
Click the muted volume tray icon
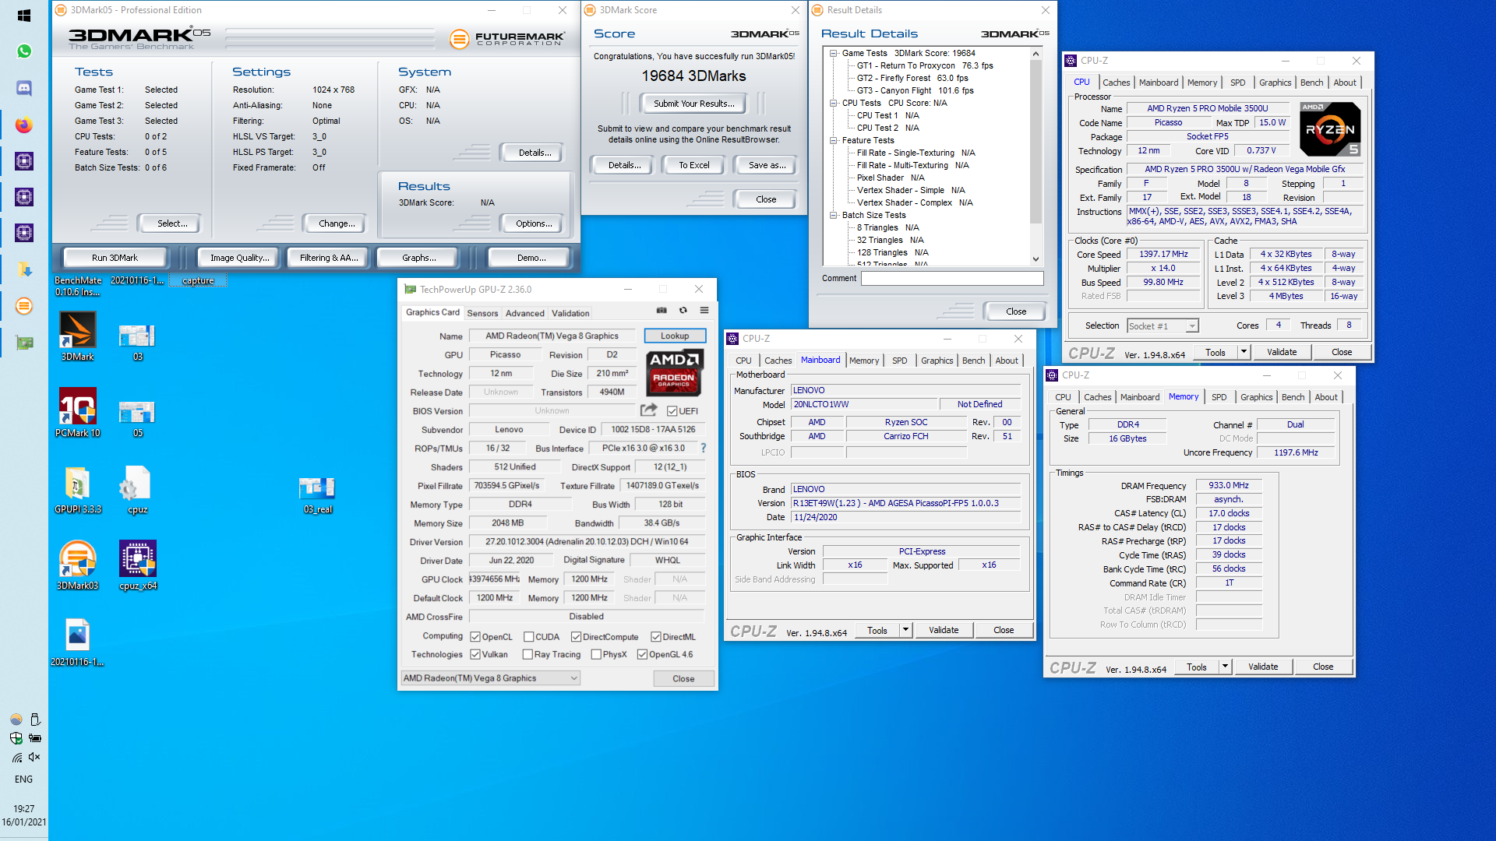pos(34,757)
